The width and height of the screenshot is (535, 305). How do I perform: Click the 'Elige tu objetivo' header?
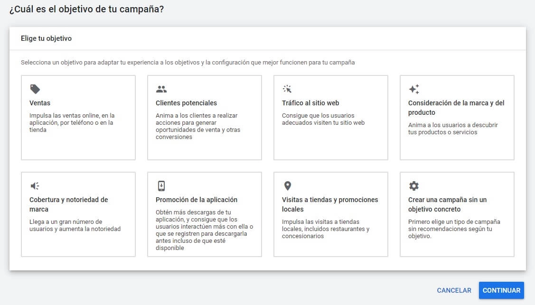click(46, 38)
